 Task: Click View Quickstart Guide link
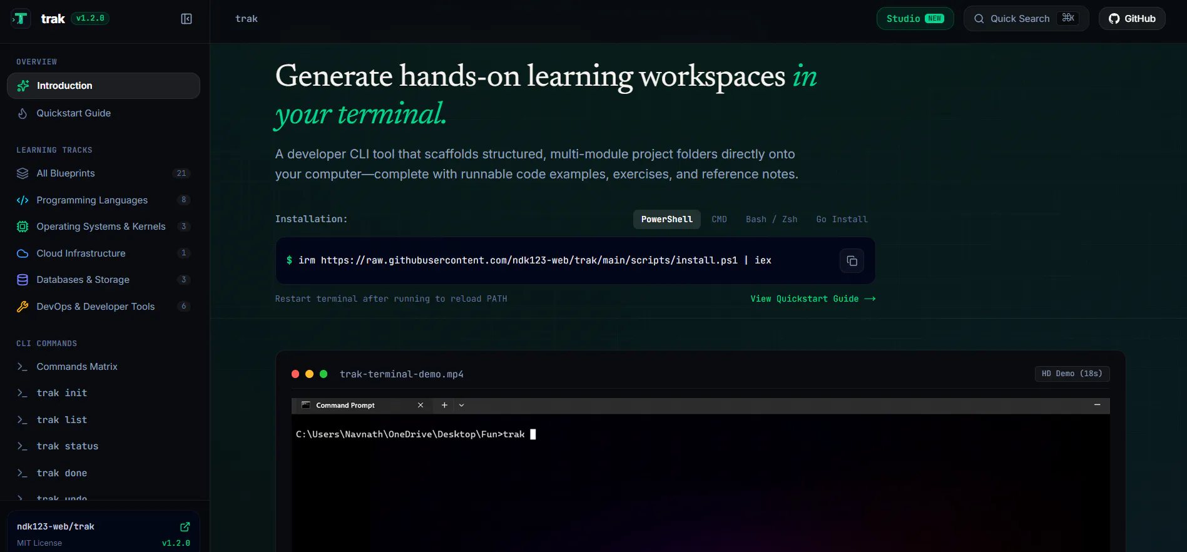coord(813,299)
